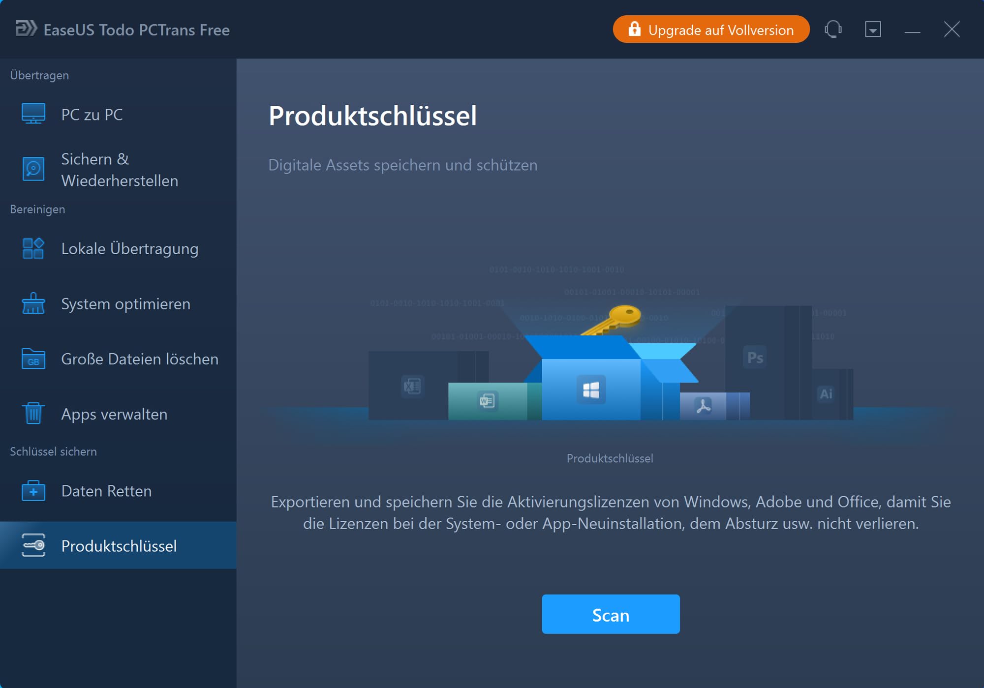Viewport: 984px width, 688px height.
Task: Select the System optimieren entry
Action: (x=118, y=303)
